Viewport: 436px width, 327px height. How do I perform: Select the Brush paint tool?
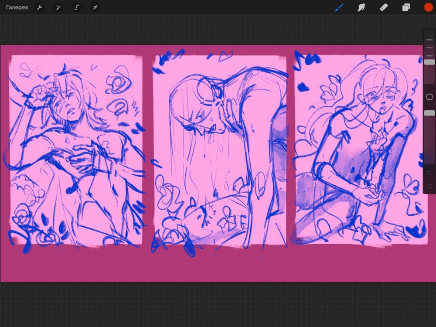(339, 7)
